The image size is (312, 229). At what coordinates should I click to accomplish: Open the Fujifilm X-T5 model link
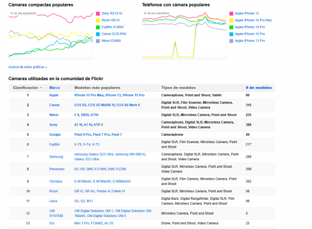78,144
